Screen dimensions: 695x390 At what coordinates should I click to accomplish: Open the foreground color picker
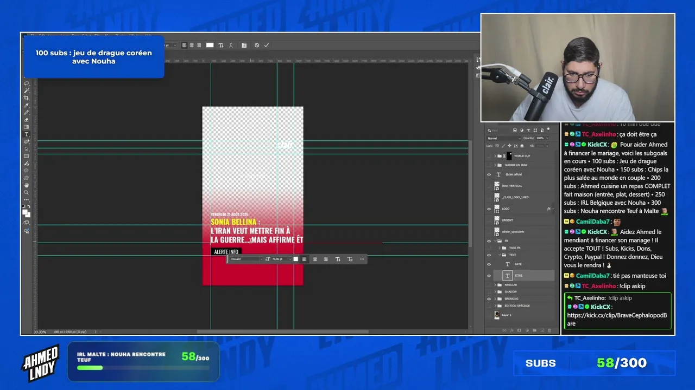[x=25, y=212]
